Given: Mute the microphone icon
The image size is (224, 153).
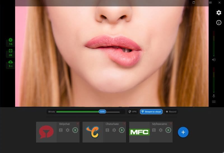Looking at the screenshot, I should [214, 96].
